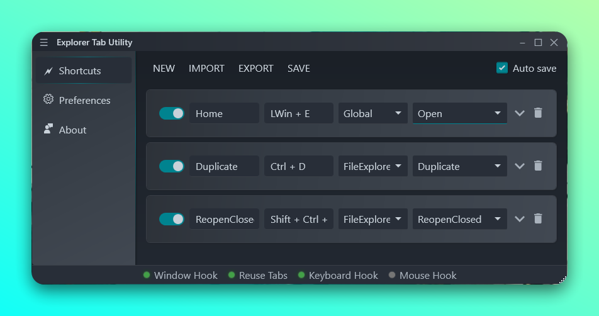The image size is (599, 316).
Task: Open the Duplicate action dropdown
Action: [459, 166]
